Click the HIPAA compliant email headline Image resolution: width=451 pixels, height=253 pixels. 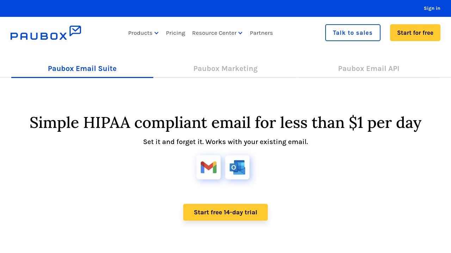pyautogui.click(x=225, y=123)
